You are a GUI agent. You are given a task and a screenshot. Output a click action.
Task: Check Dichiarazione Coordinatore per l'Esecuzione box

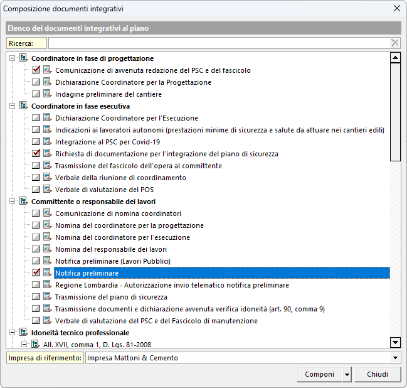[x=36, y=118]
